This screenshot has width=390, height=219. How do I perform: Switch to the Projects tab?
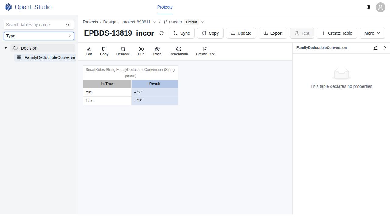pos(165,7)
